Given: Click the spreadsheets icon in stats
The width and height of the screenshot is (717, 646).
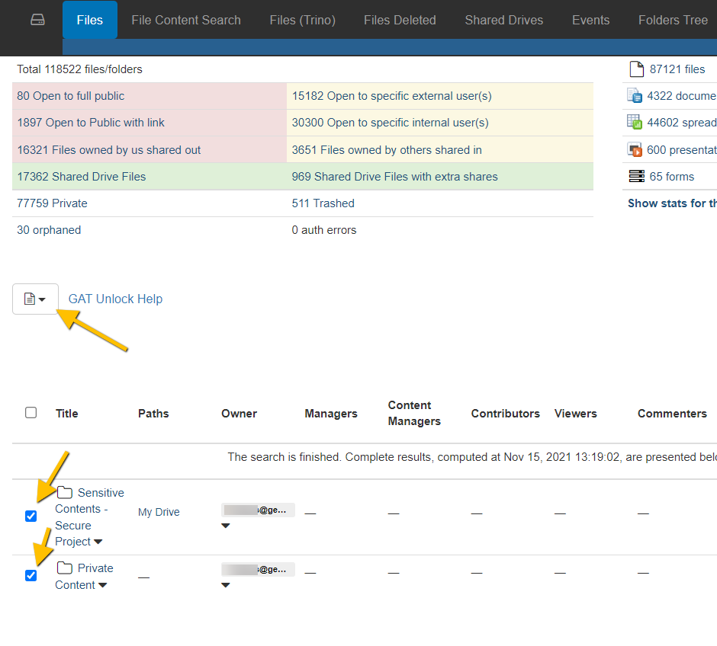Looking at the screenshot, I should [635, 123].
